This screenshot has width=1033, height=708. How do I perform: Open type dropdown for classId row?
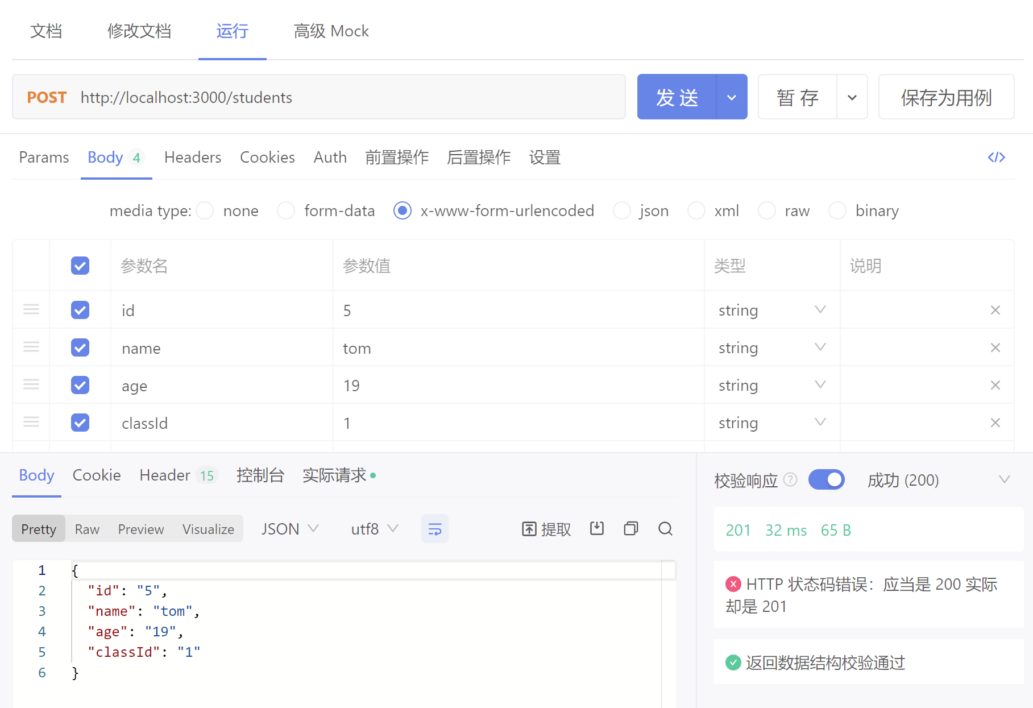(772, 423)
